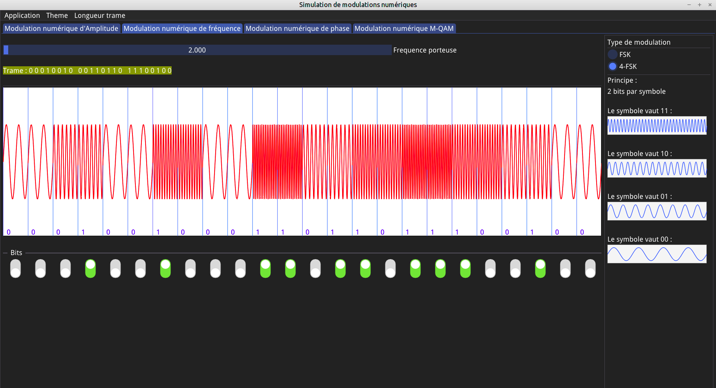Open the Application menu
This screenshot has width=716, height=388.
pos(22,16)
